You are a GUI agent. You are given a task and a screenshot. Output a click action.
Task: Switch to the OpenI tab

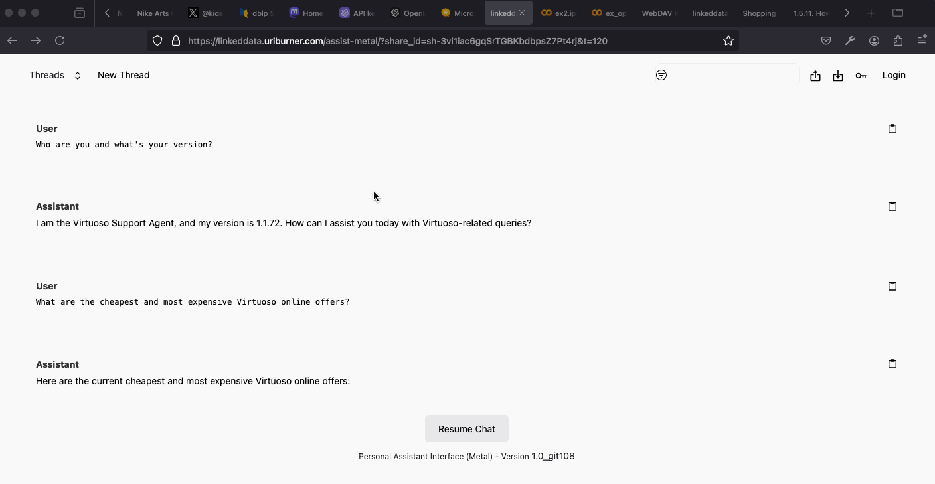coord(408,13)
